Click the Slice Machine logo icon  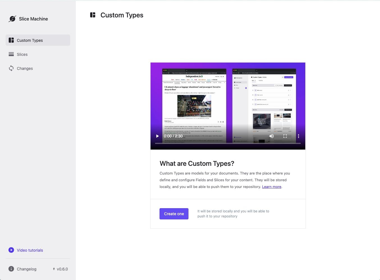tap(12, 19)
